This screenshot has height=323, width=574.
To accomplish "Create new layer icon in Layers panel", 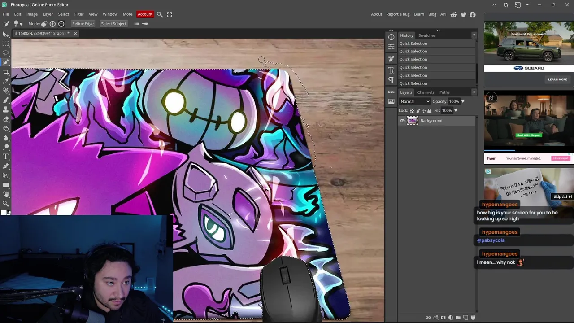I will click(465, 318).
